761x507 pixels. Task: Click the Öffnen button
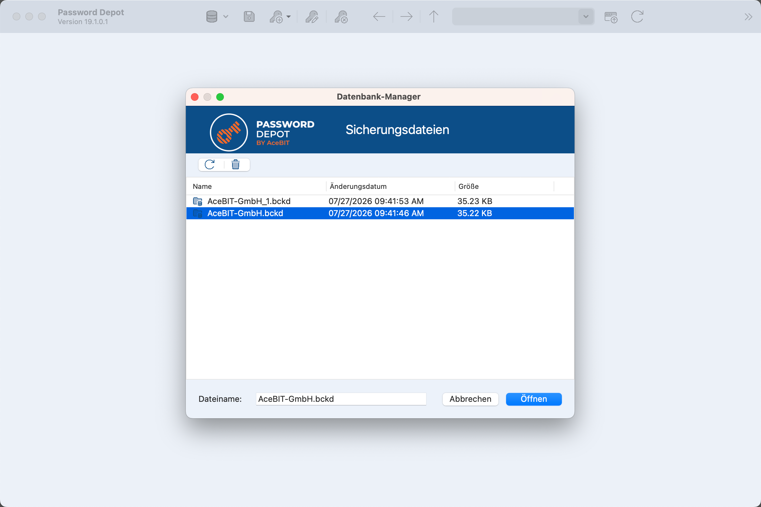tap(534, 399)
